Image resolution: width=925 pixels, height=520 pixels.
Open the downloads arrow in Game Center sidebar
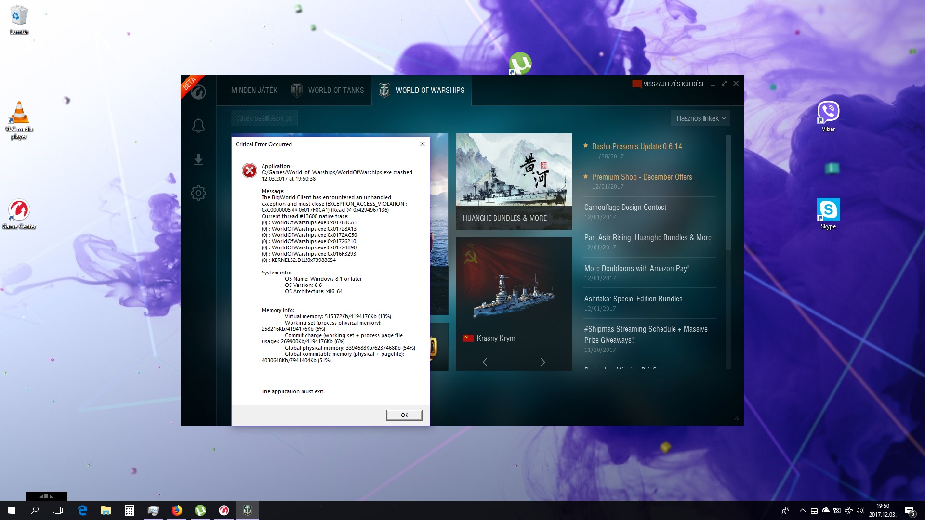(198, 159)
